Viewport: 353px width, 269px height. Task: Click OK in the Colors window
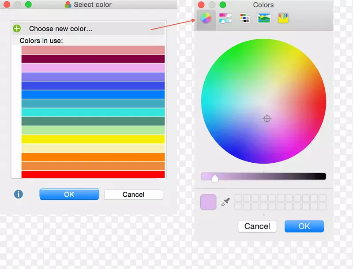pos(304,226)
